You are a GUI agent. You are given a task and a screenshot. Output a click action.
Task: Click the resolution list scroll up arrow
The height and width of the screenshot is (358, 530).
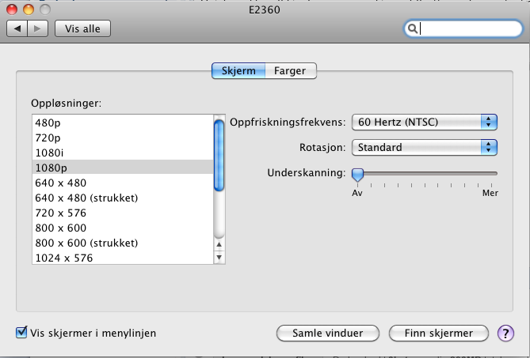pos(219,244)
